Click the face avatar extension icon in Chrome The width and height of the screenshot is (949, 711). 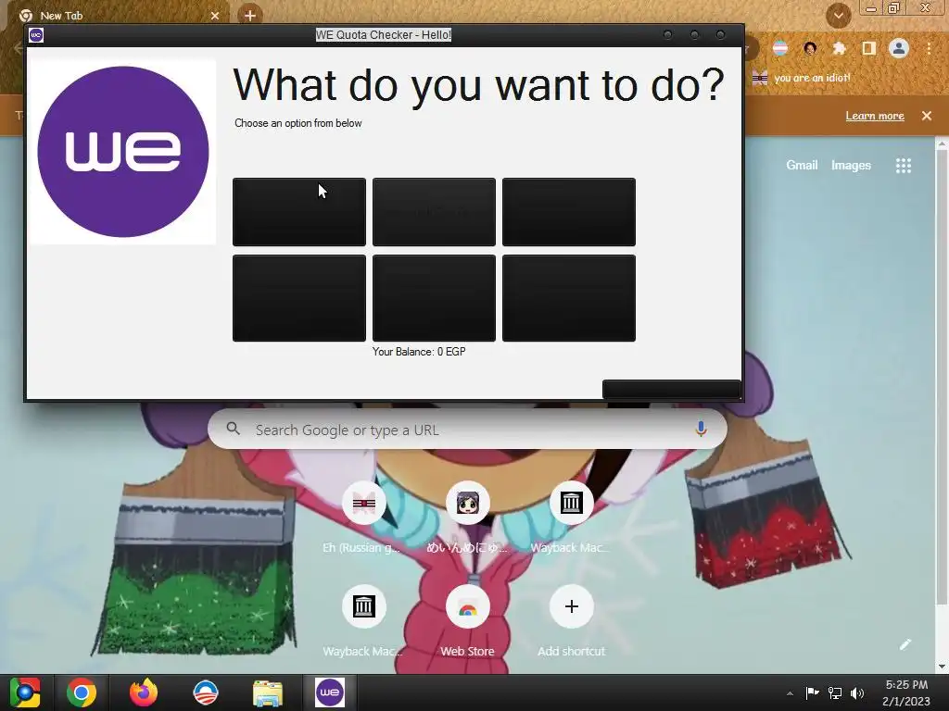click(810, 48)
